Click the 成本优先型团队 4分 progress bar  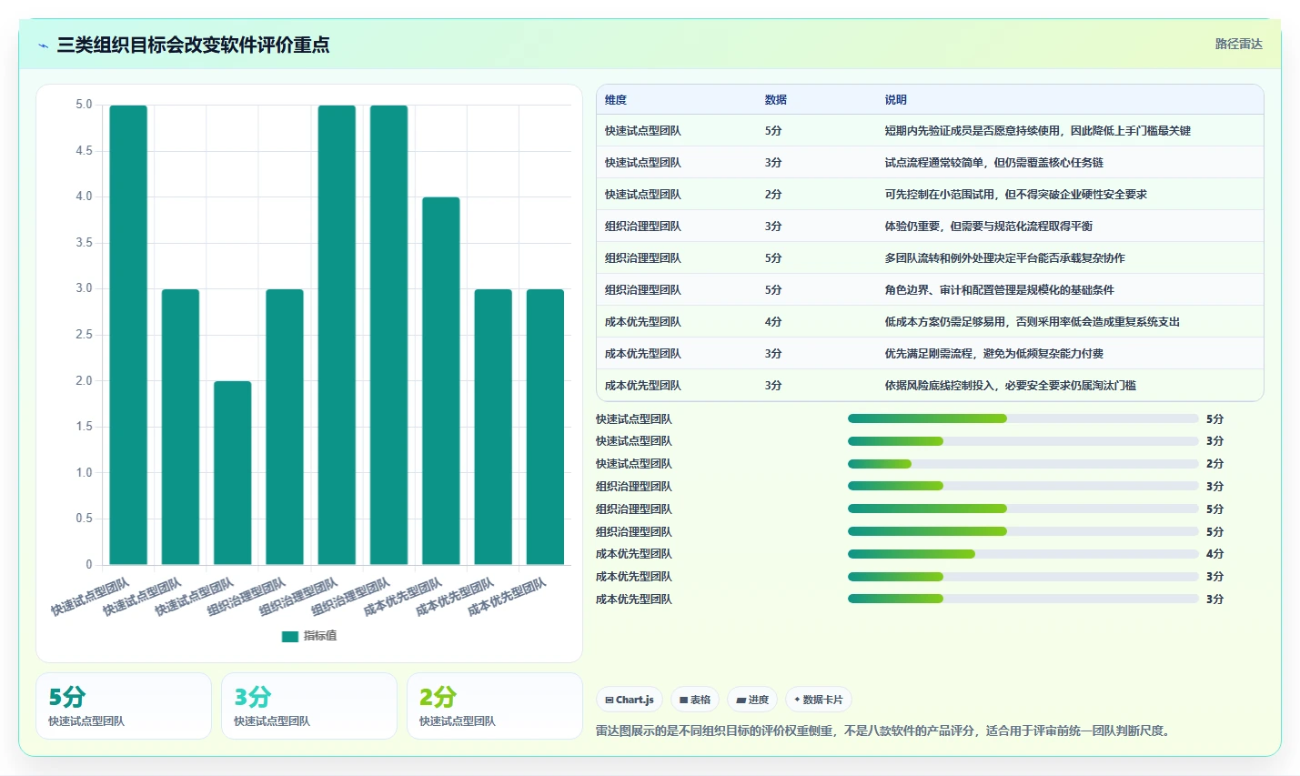(1023, 554)
